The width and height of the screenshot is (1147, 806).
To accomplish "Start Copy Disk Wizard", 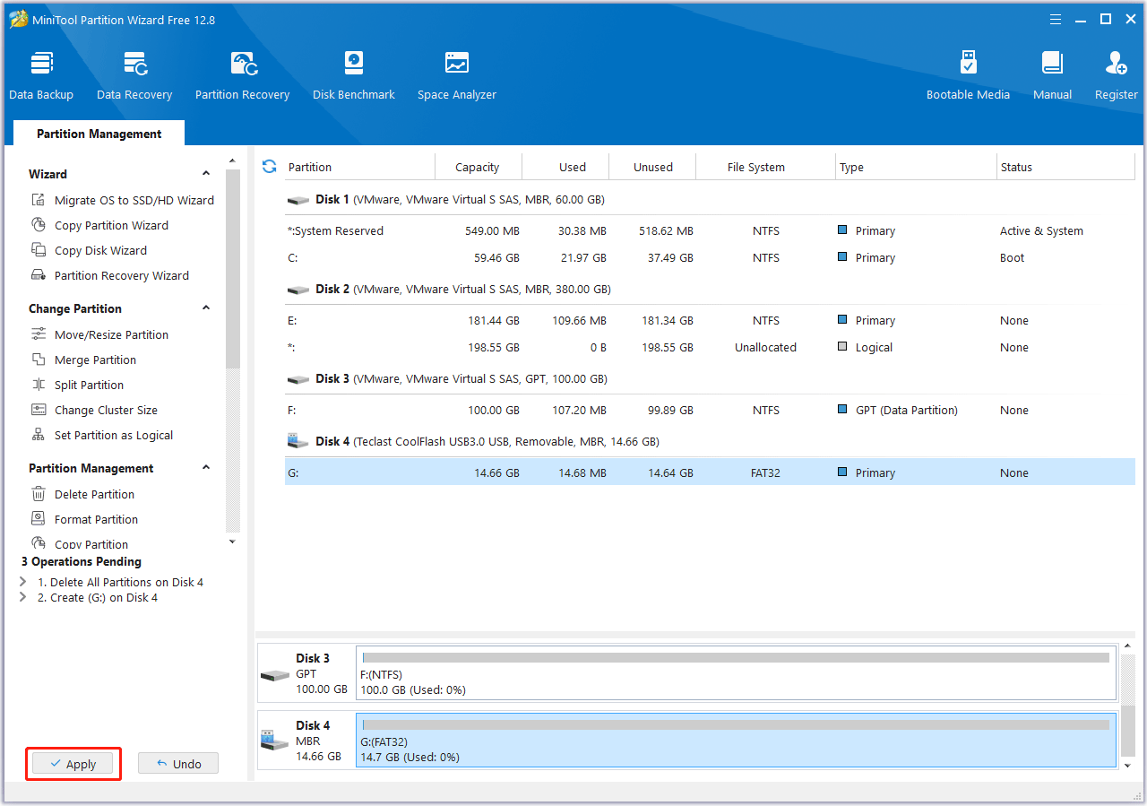I will tap(90, 250).
